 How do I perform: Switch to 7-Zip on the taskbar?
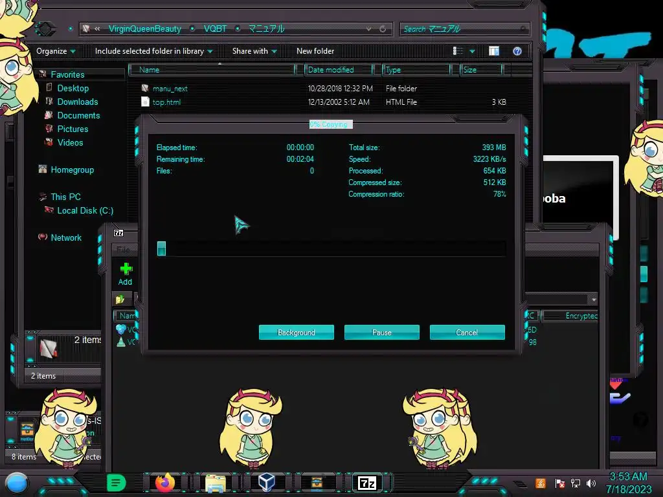tap(366, 483)
